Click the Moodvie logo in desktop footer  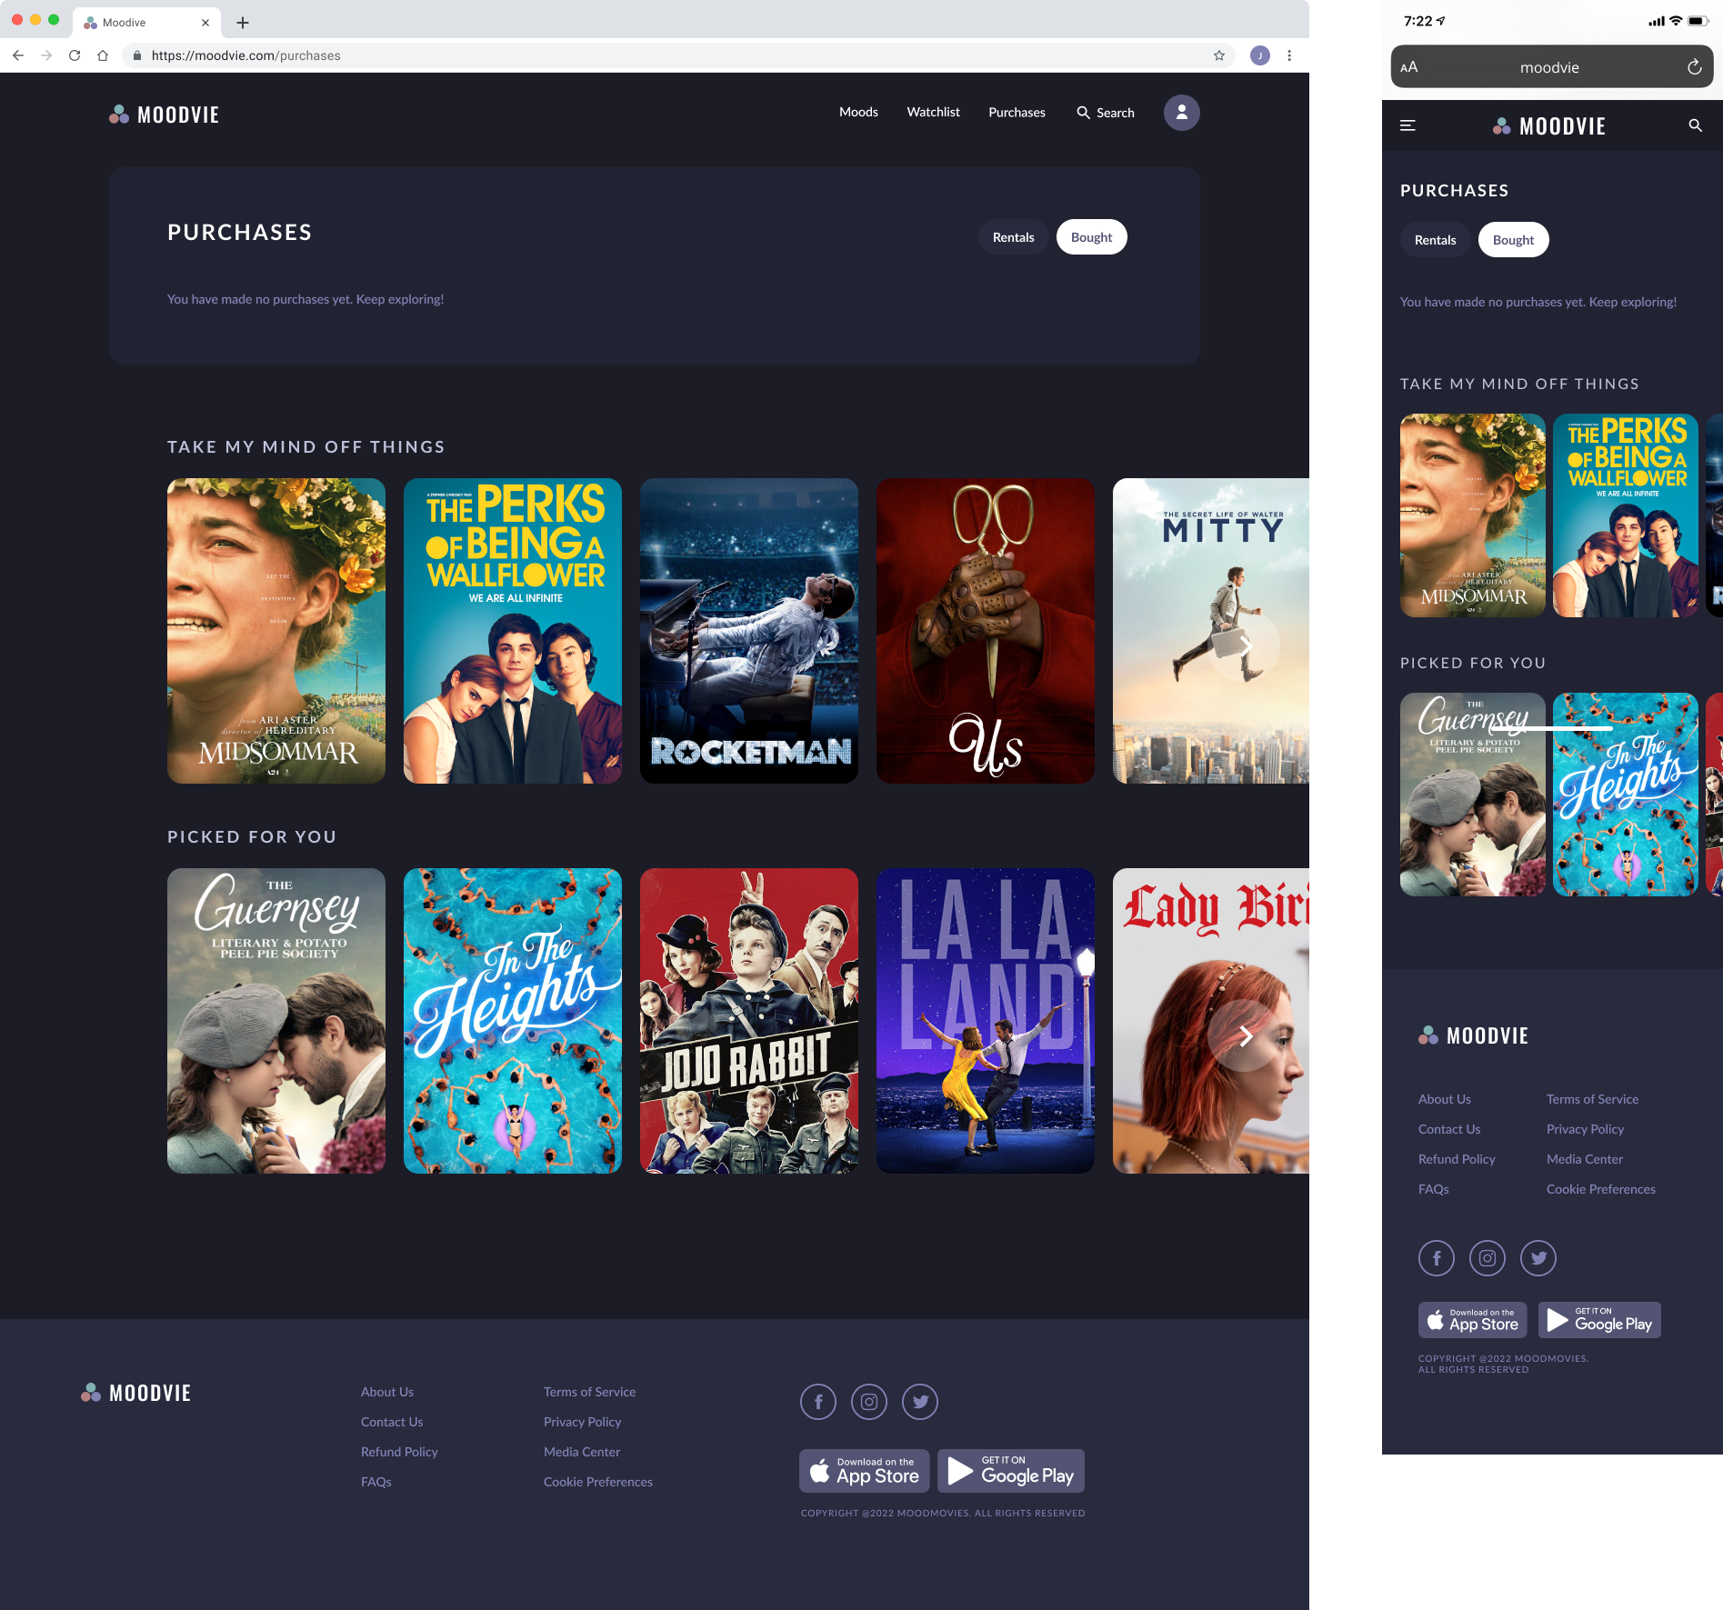(135, 1393)
